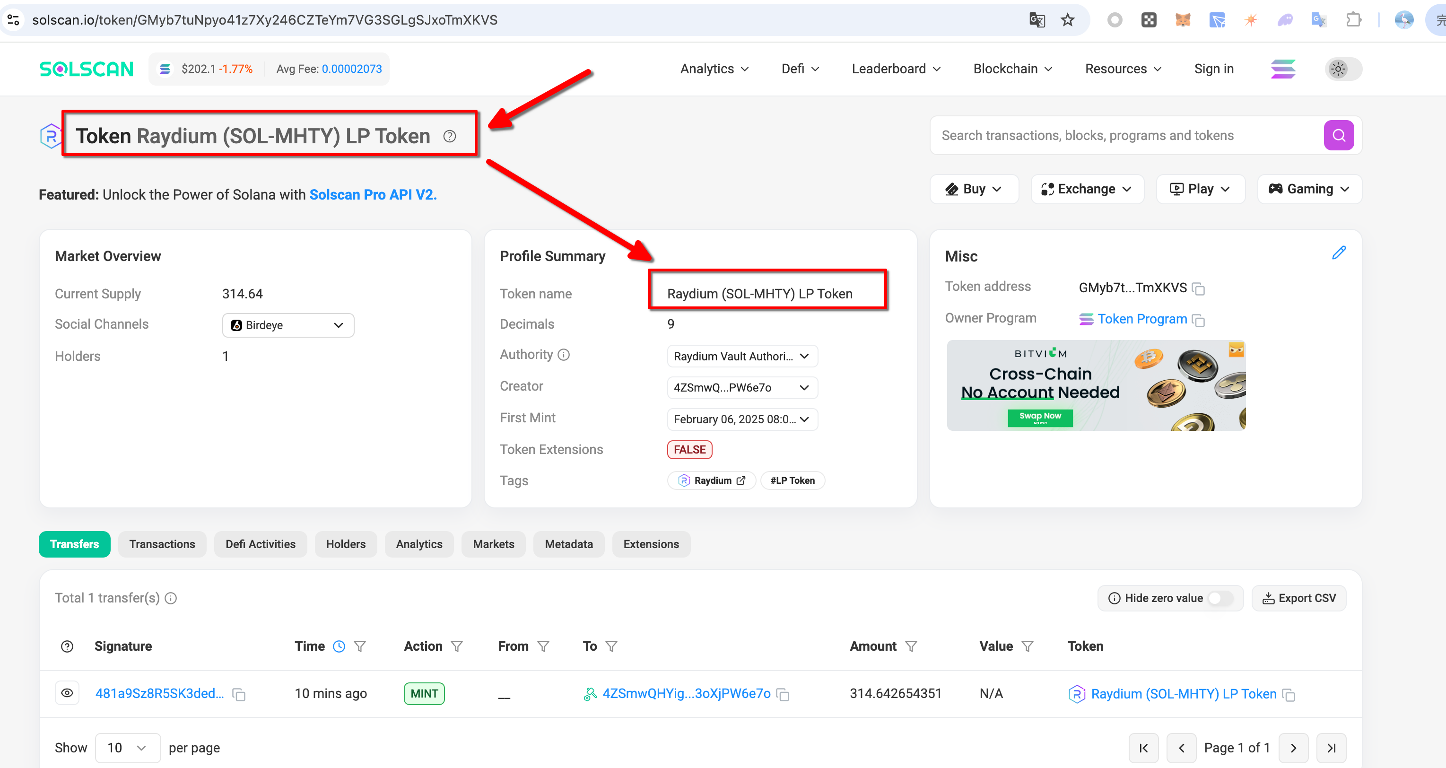This screenshot has width=1446, height=768.
Task: Open the Solscan Pro API V2 link
Action: pyautogui.click(x=373, y=195)
